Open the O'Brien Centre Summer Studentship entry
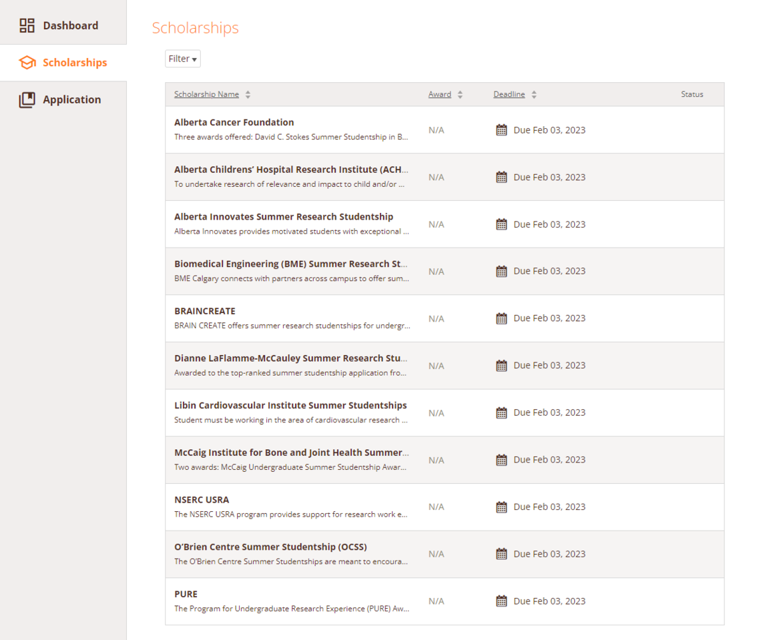Viewport: 761px width, 640px height. (270, 546)
